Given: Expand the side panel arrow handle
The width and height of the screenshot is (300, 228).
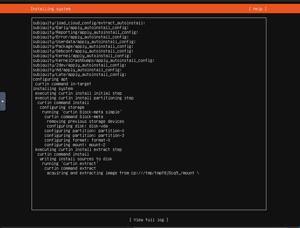Looking at the screenshot, I should 3,101.
